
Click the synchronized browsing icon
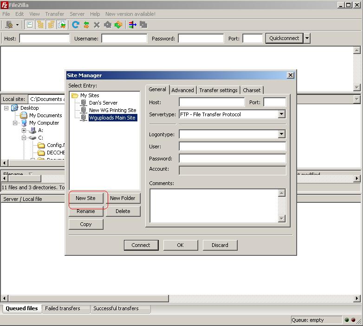143,25
